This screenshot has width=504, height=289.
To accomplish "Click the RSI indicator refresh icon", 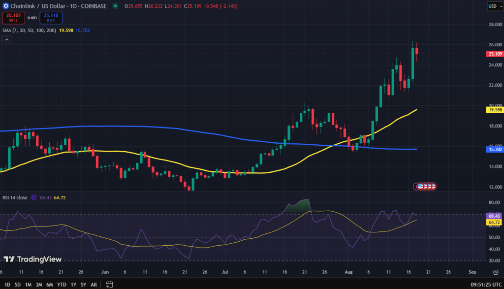I will (34, 197).
